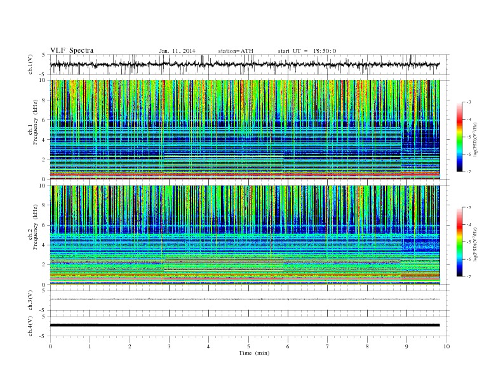Screen dimensions: 503x389
Task: Click the "Time (min)" x-axis title
Action: point(254,353)
